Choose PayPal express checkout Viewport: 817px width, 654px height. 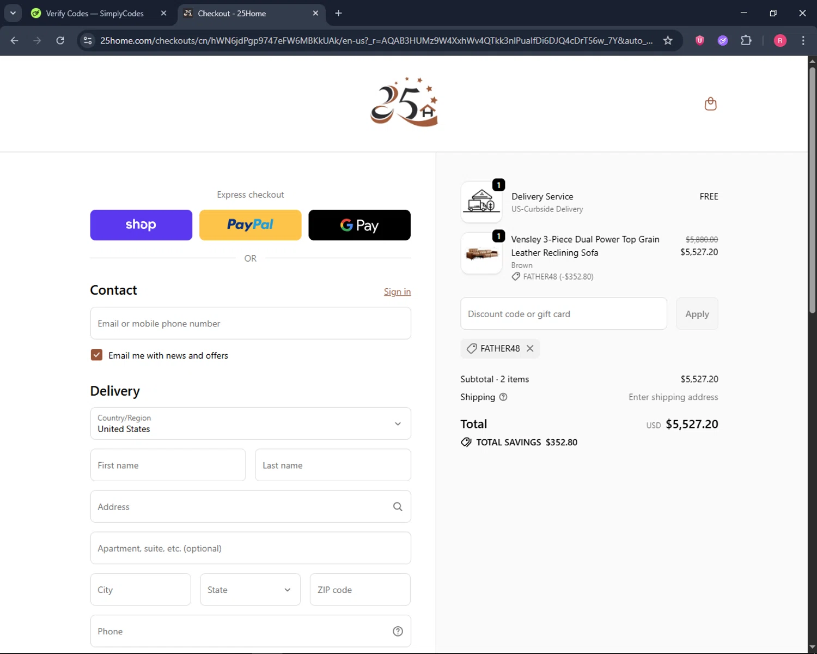251,225
